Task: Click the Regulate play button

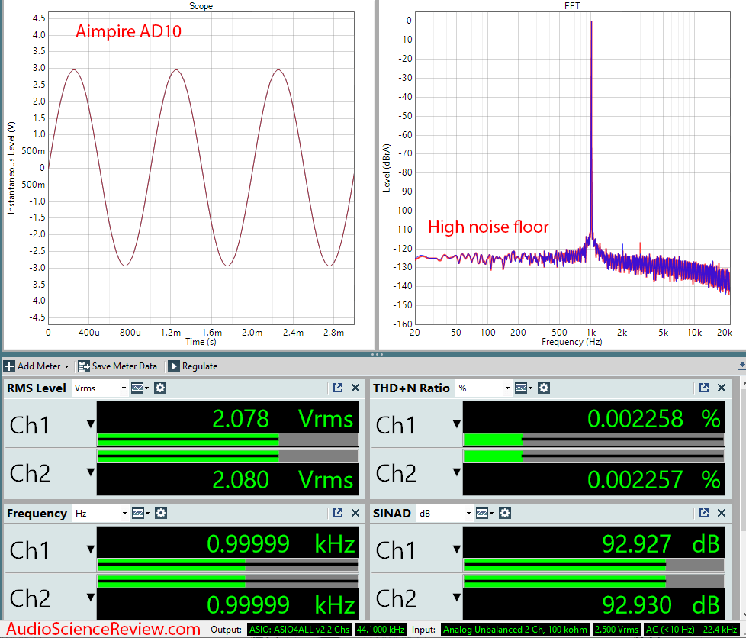Action: click(x=174, y=366)
